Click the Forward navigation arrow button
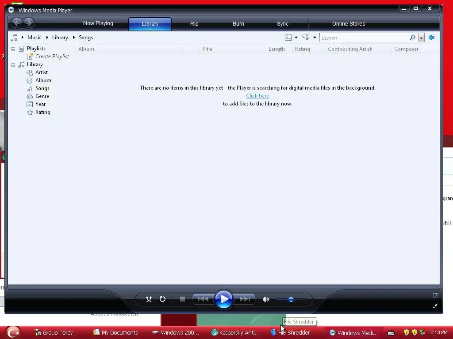This screenshot has width=453, height=339. click(29, 23)
